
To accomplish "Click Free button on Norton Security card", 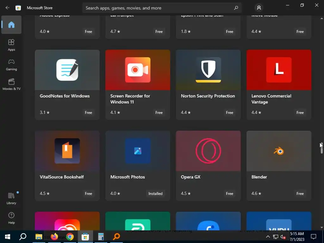I will pos(230,112).
